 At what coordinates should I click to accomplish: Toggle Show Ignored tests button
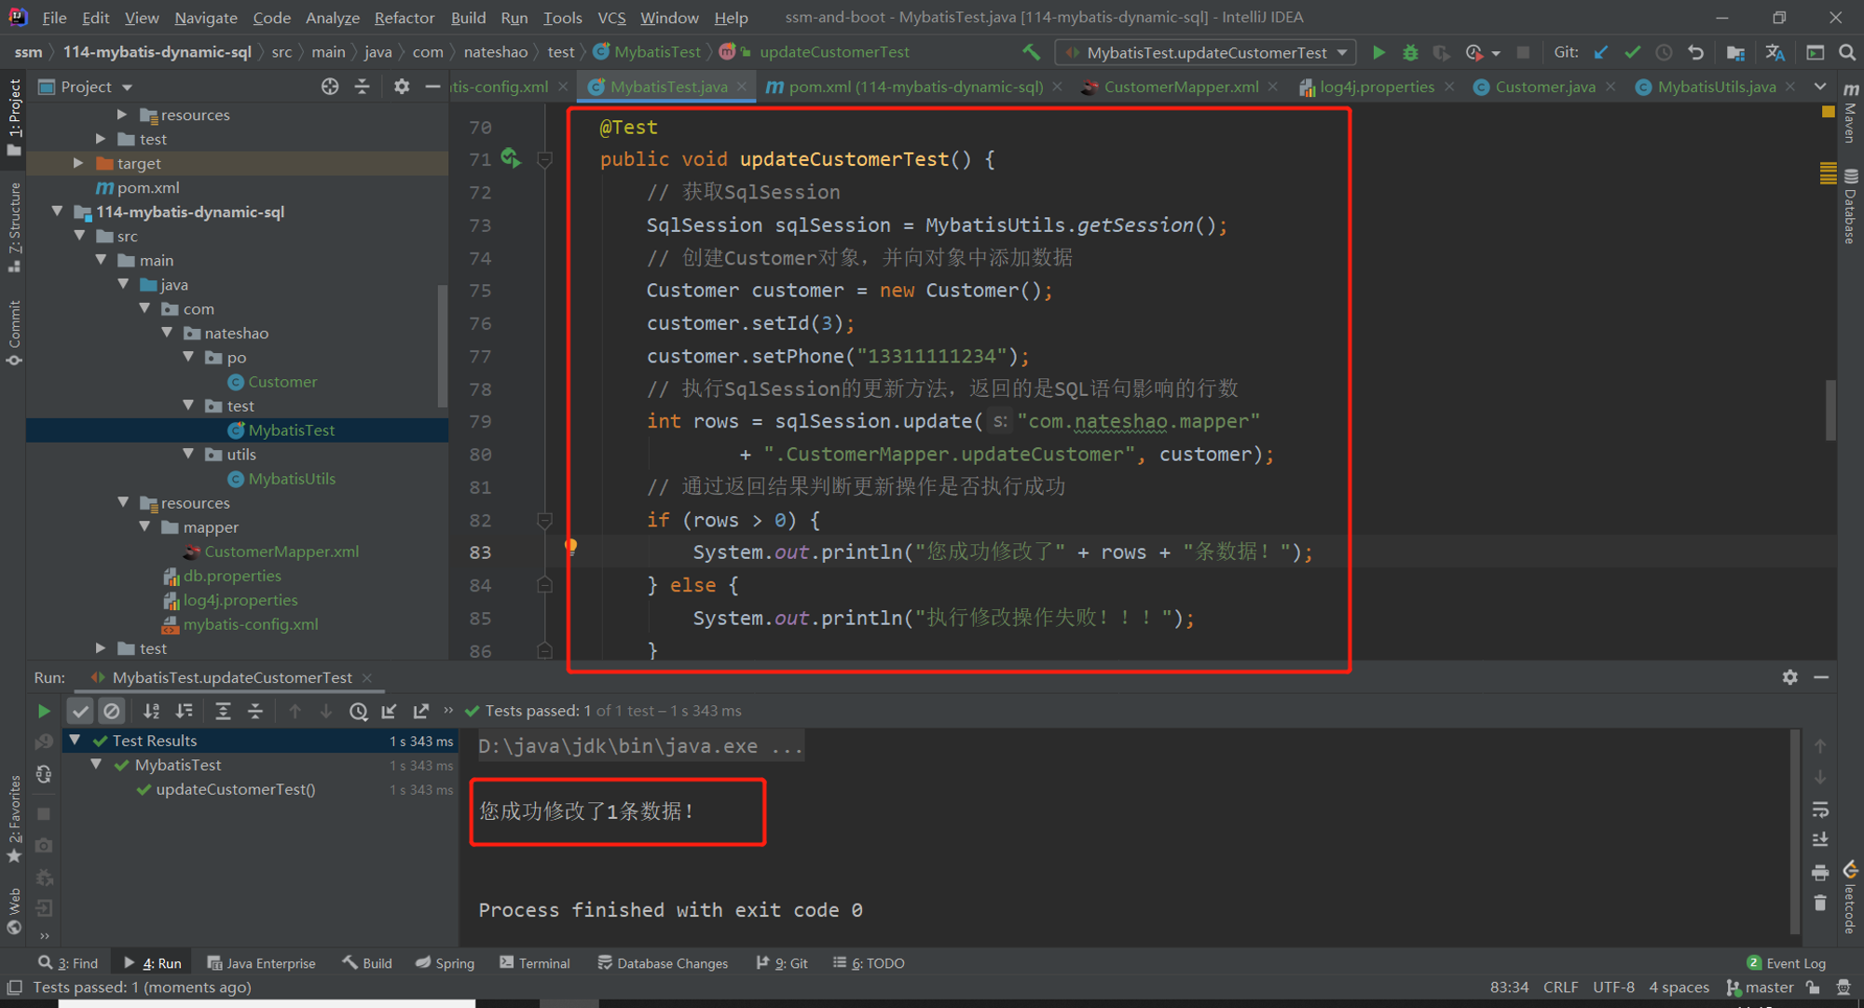click(x=112, y=711)
